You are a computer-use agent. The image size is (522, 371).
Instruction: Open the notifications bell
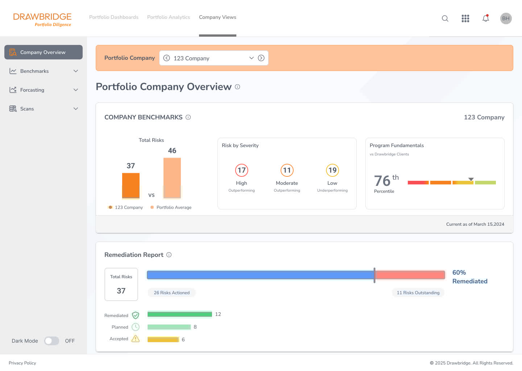486,18
